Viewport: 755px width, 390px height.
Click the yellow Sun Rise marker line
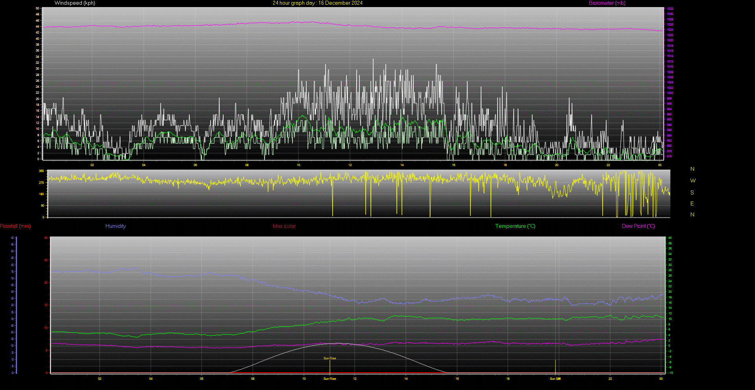tap(330, 366)
